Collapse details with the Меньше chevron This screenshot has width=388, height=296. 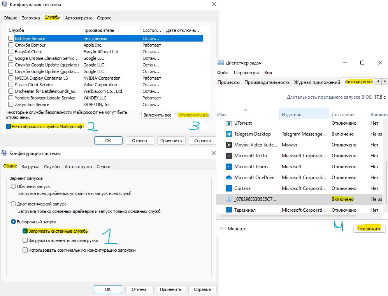coord(221,228)
